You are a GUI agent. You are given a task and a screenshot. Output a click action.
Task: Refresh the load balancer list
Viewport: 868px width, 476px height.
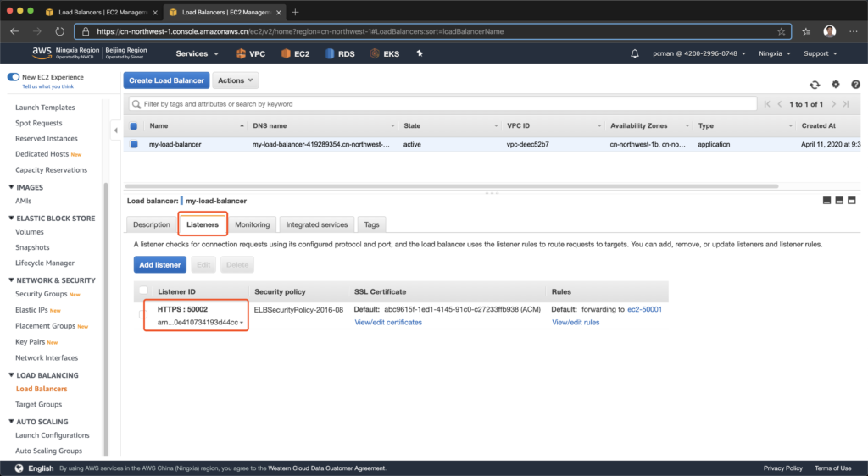[815, 85]
